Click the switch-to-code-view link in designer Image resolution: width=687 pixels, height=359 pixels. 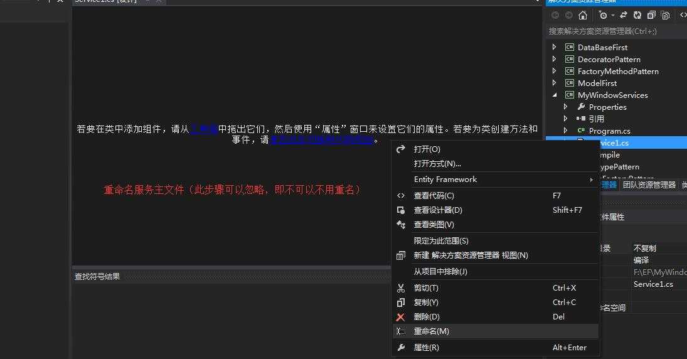(x=322, y=140)
